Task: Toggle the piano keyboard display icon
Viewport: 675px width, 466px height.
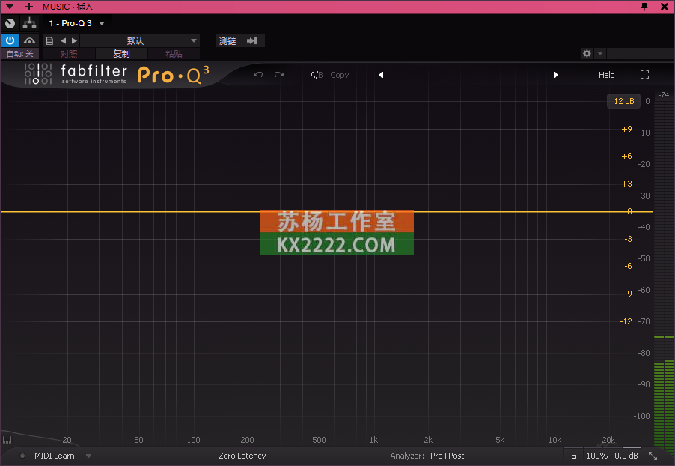Action: pos(7,440)
